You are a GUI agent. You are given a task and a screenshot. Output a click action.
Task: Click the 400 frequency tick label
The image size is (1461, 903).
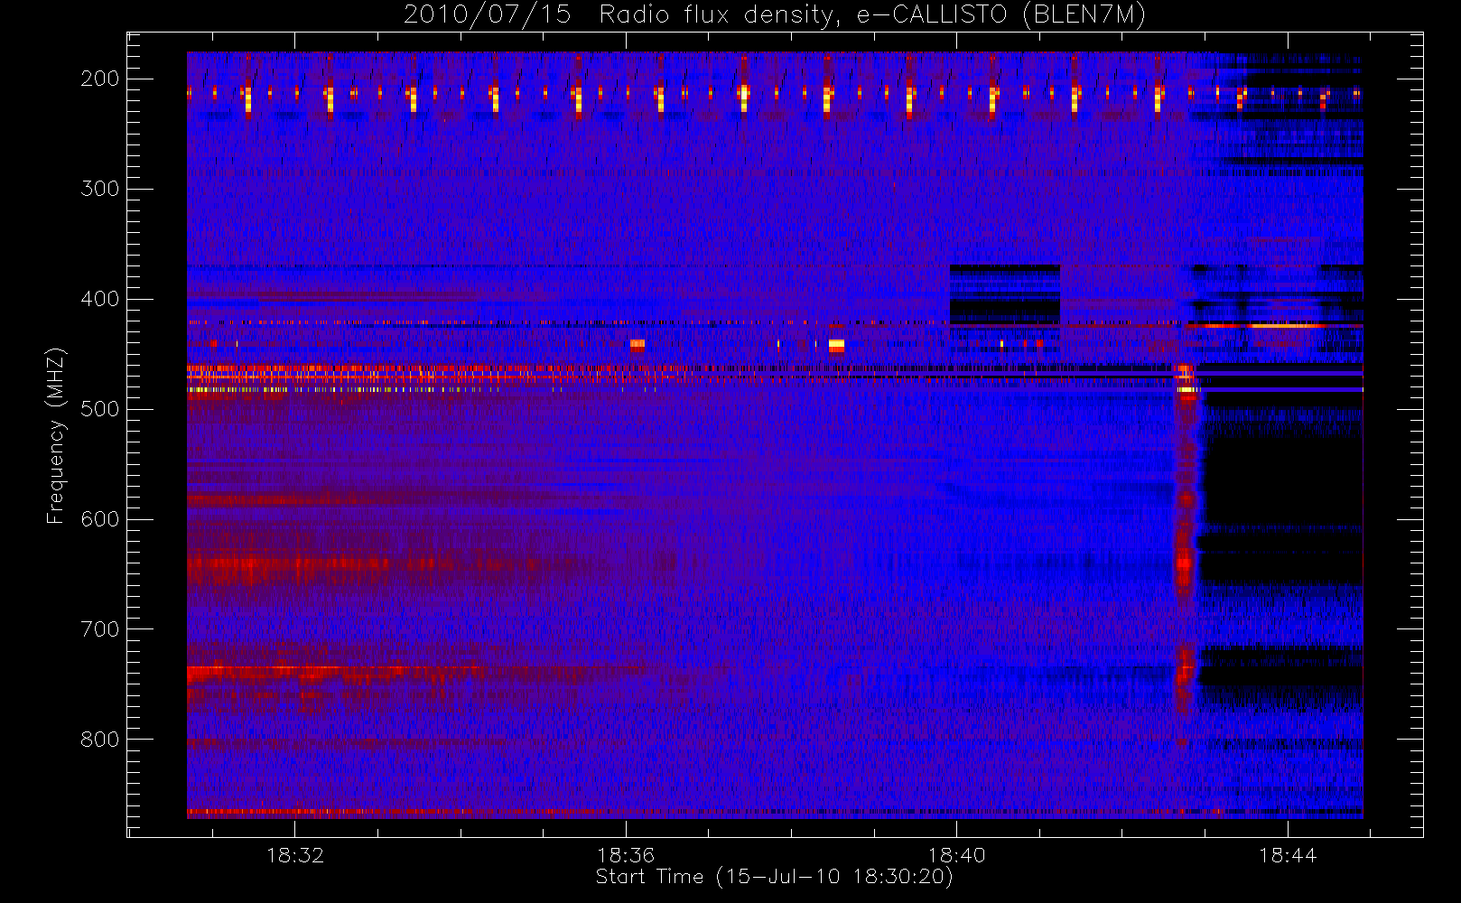100,299
